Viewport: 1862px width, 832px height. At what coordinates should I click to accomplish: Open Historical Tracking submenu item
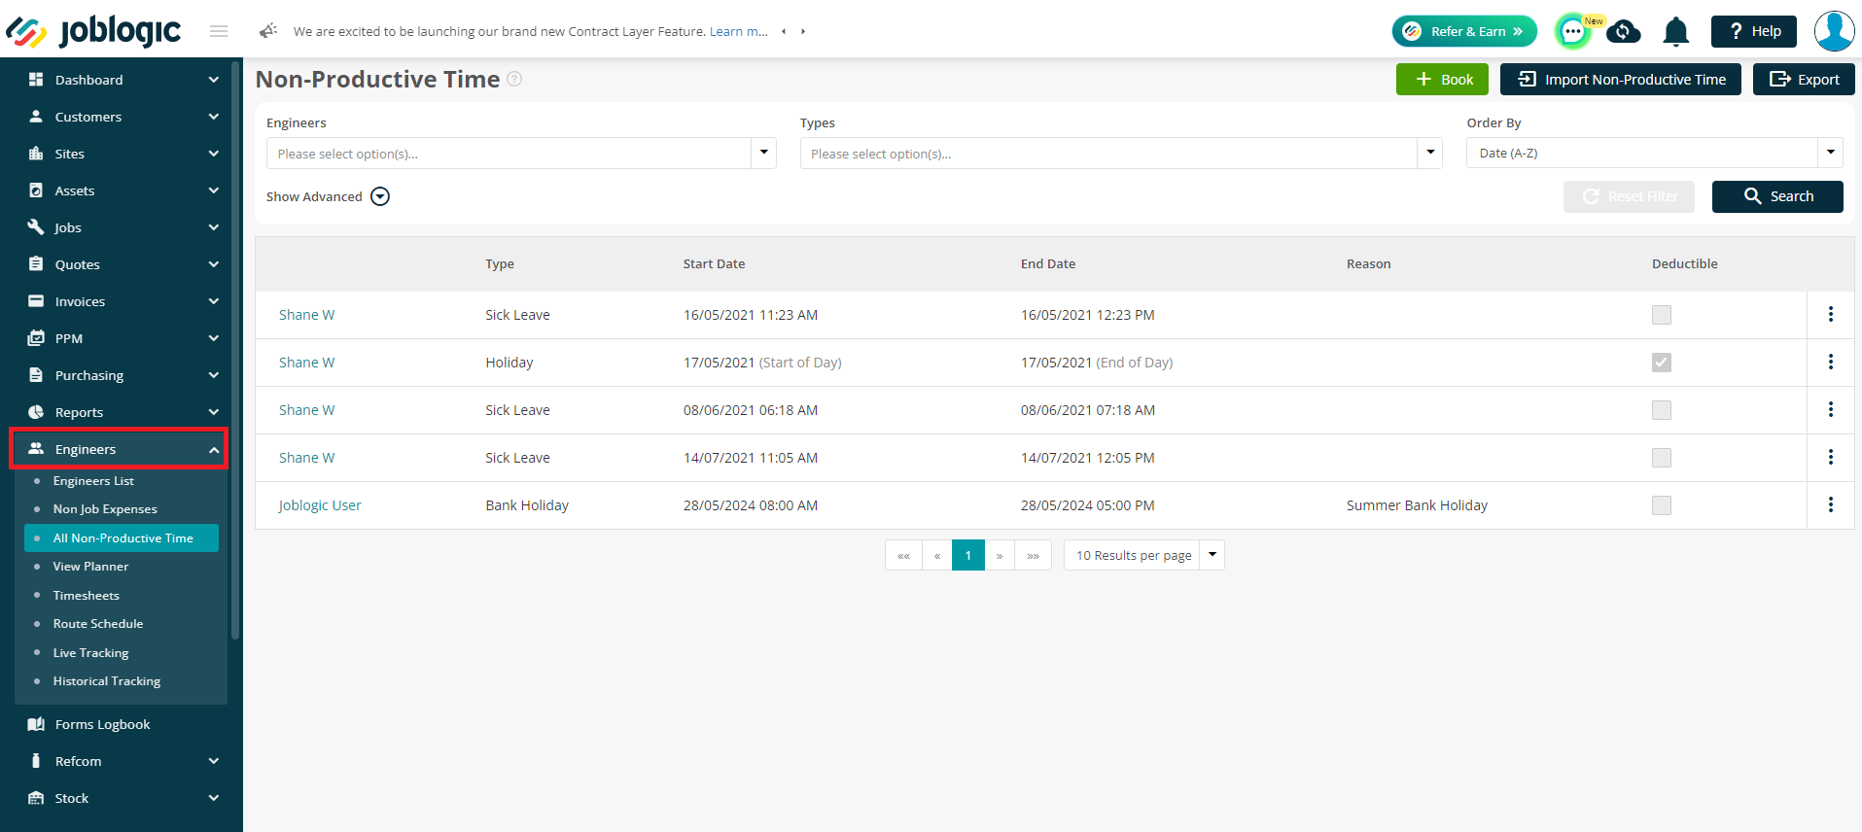pos(107,681)
